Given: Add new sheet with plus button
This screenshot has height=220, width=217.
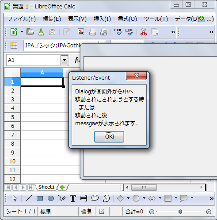Looking at the screenshot, I should [62, 187].
